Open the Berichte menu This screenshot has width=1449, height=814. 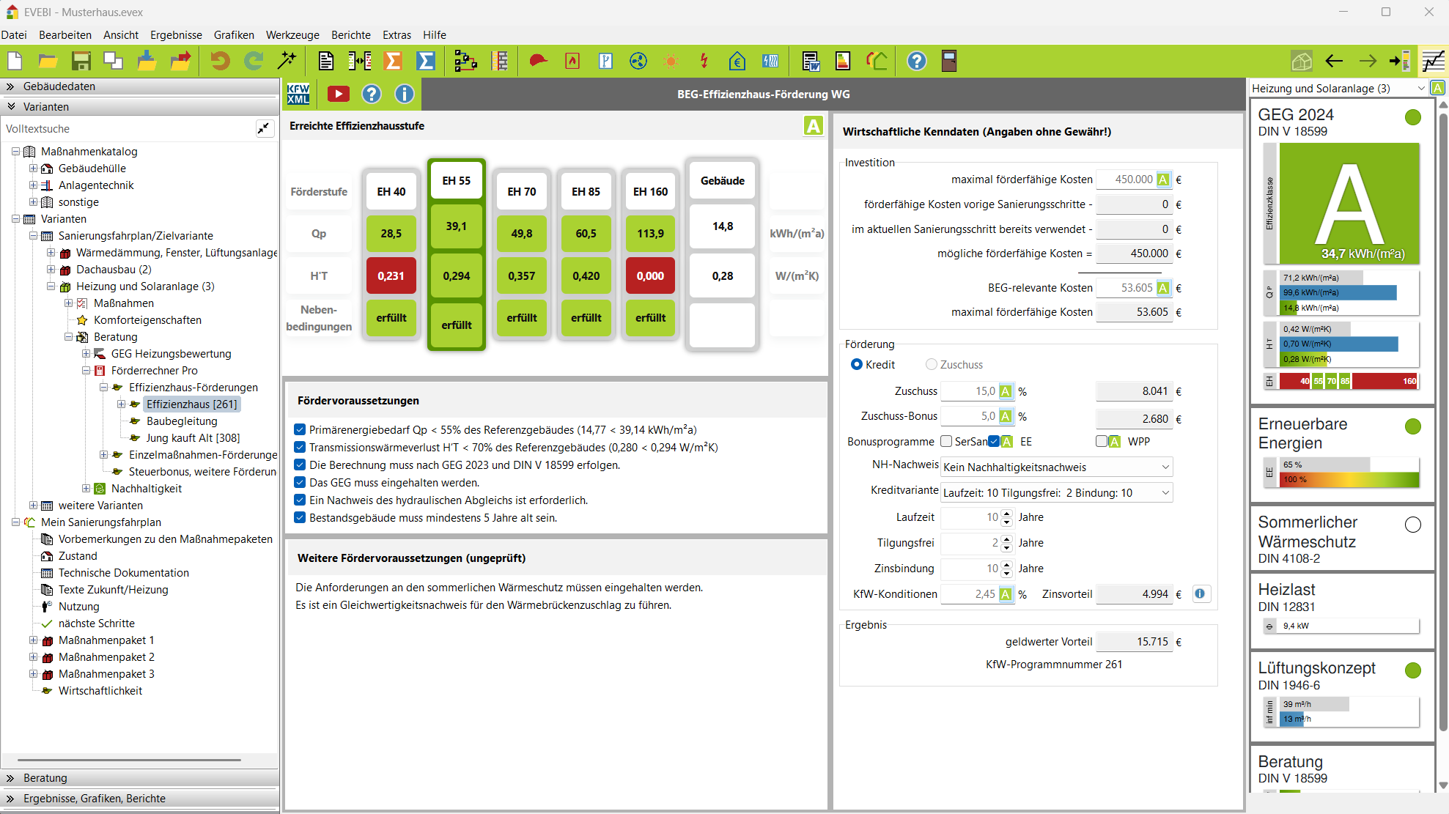pos(350,34)
